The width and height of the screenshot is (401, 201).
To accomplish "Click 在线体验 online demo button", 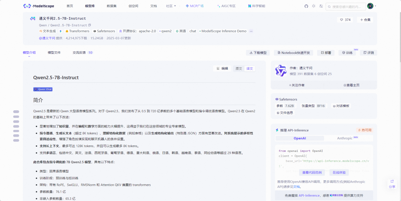I will click(x=339, y=173).
